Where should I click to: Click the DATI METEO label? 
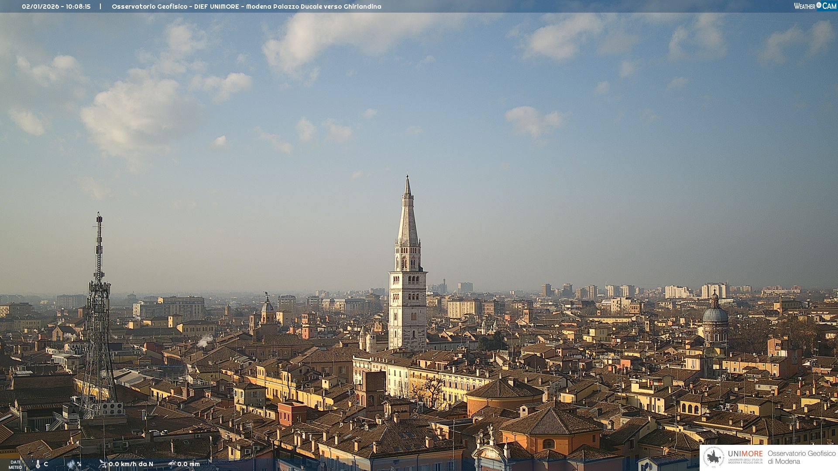coord(15,464)
